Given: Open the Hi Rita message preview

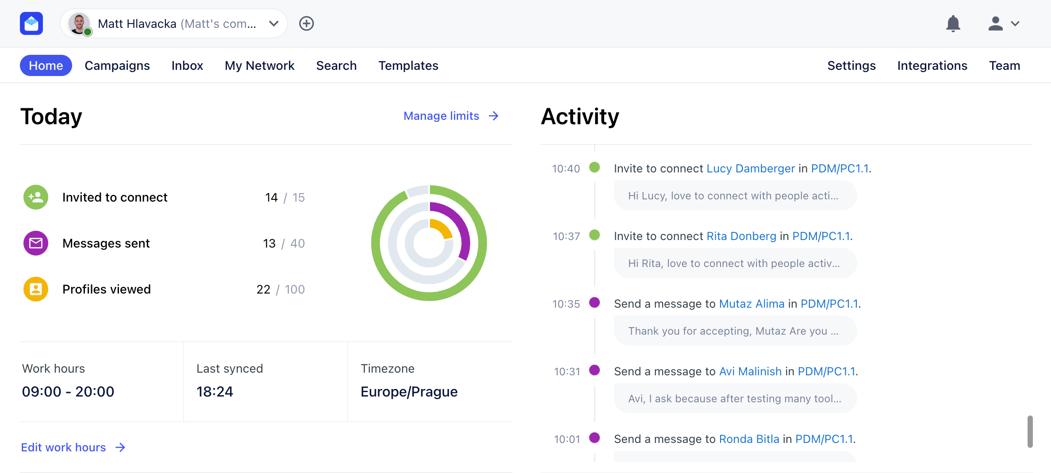Looking at the screenshot, I should [735, 263].
